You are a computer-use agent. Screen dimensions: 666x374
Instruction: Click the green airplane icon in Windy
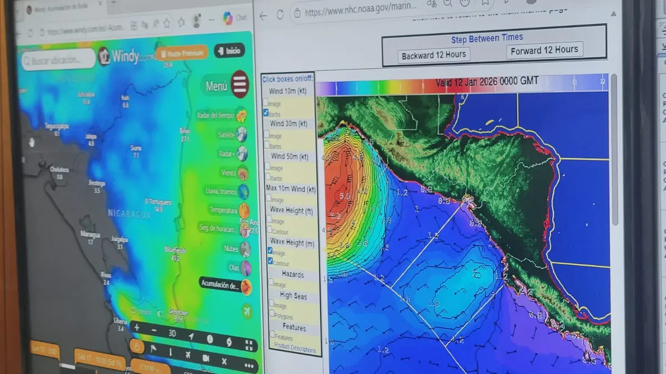(x=247, y=311)
